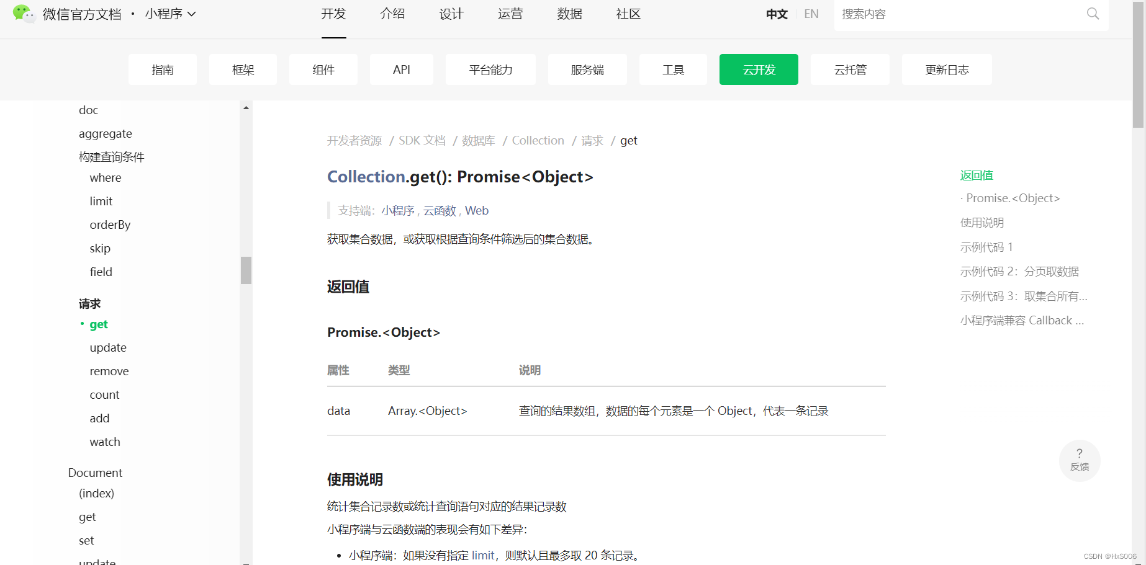Click the sidebar scroll-up arrow
This screenshot has height=565, width=1146.
click(x=246, y=108)
